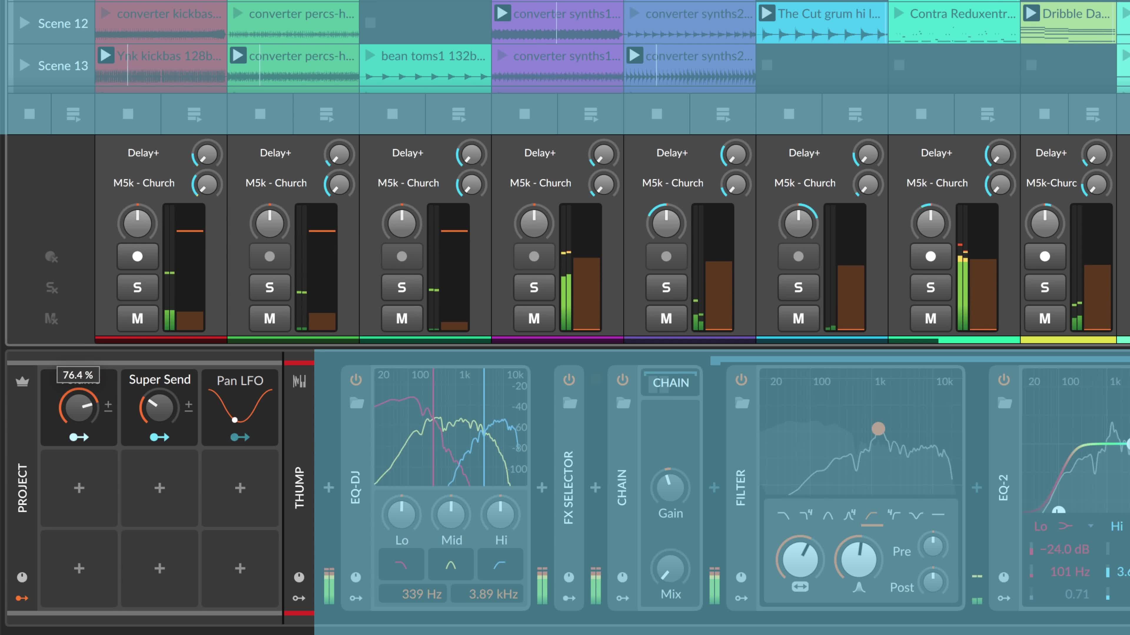Select the flat-line filter-off shape in FILTER
Image resolution: width=1130 pixels, height=635 pixels.
938,515
